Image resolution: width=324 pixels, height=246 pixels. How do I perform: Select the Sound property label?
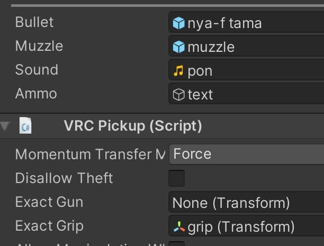click(37, 70)
